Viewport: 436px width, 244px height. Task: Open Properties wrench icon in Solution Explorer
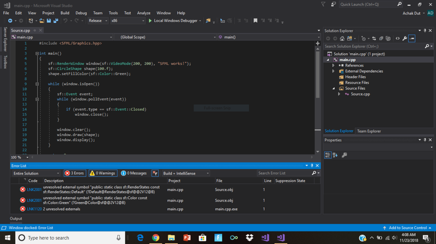pos(404,39)
